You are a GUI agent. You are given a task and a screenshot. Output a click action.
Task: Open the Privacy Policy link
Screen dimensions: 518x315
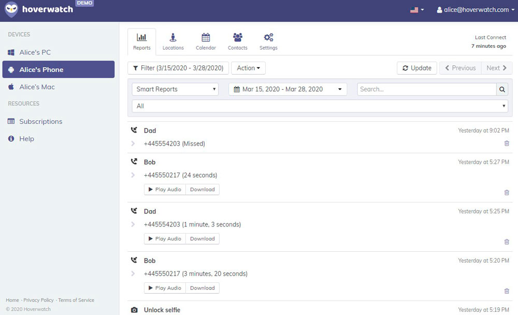pos(38,300)
